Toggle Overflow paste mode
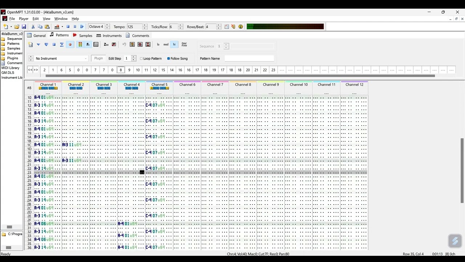Screen dimensions: 465x262 (x=184, y=44)
